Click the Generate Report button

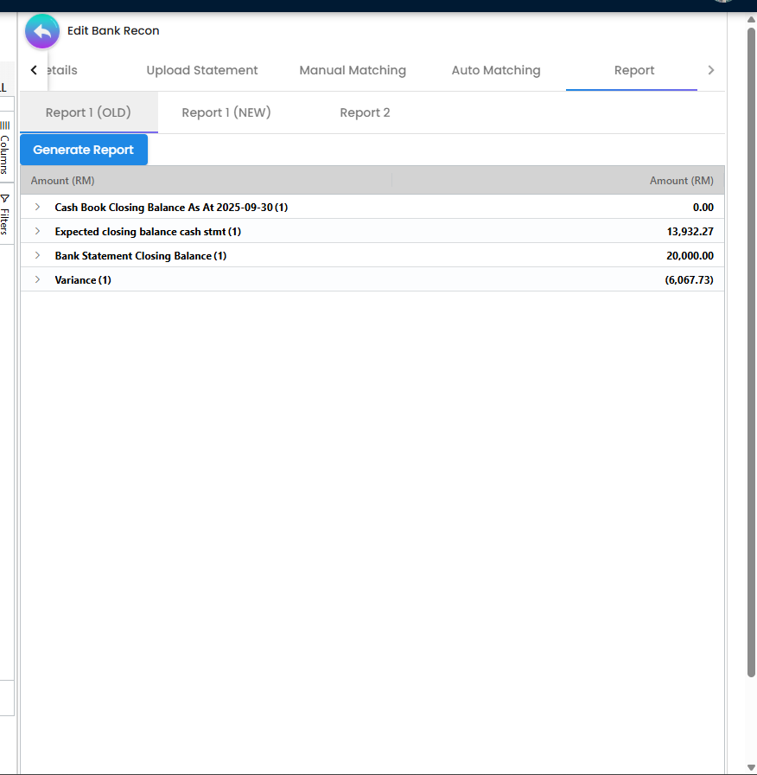(84, 150)
